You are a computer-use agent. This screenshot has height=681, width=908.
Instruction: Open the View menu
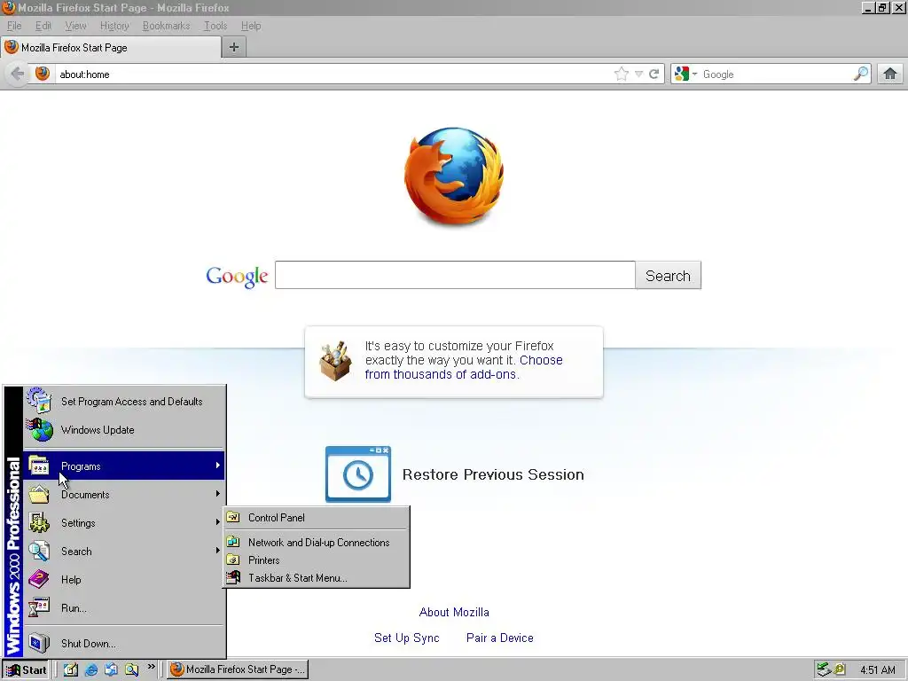76,26
